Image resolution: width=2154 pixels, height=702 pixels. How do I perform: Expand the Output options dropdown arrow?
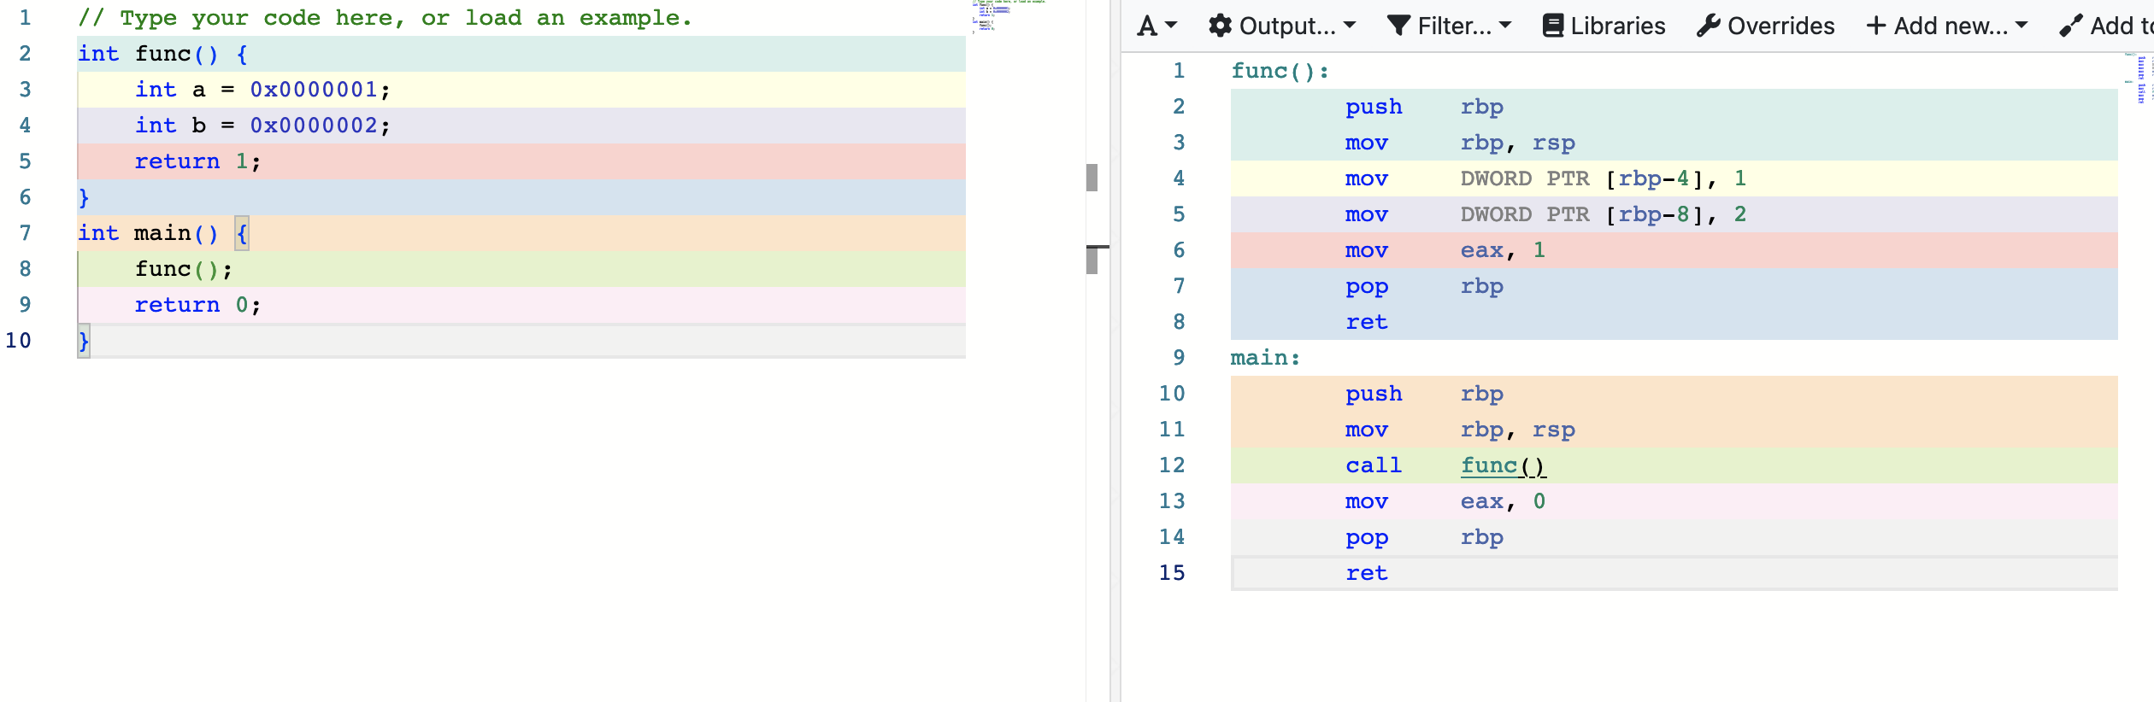coord(1351,26)
